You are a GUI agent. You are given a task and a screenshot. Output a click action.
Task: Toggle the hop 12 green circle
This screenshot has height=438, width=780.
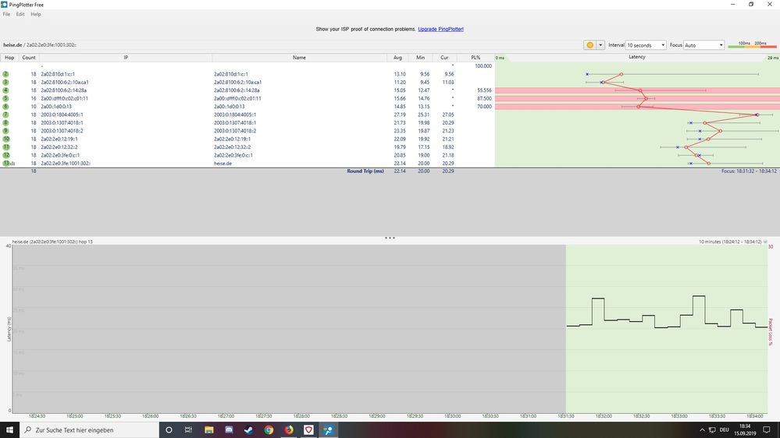6,155
